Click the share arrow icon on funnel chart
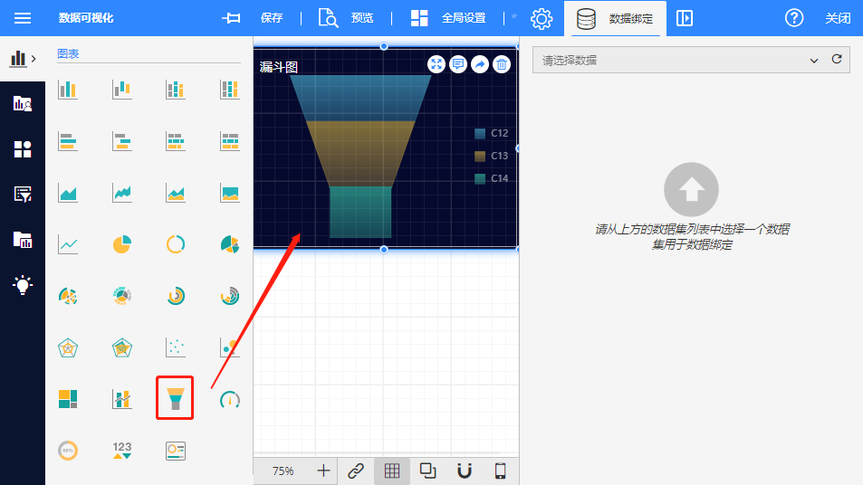Image resolution: width=863 pixels, height=485 pixels. tap(480, 64)
